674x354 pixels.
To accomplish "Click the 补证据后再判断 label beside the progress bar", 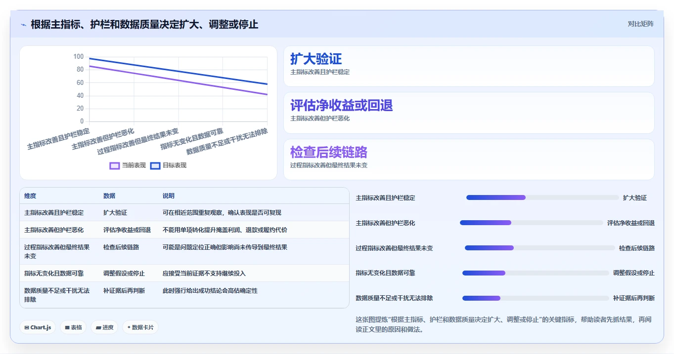I will click(x=634, y=298).
